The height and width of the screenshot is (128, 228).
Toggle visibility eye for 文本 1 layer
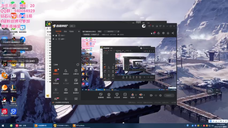pyautogui.click(x=53, y=35)
